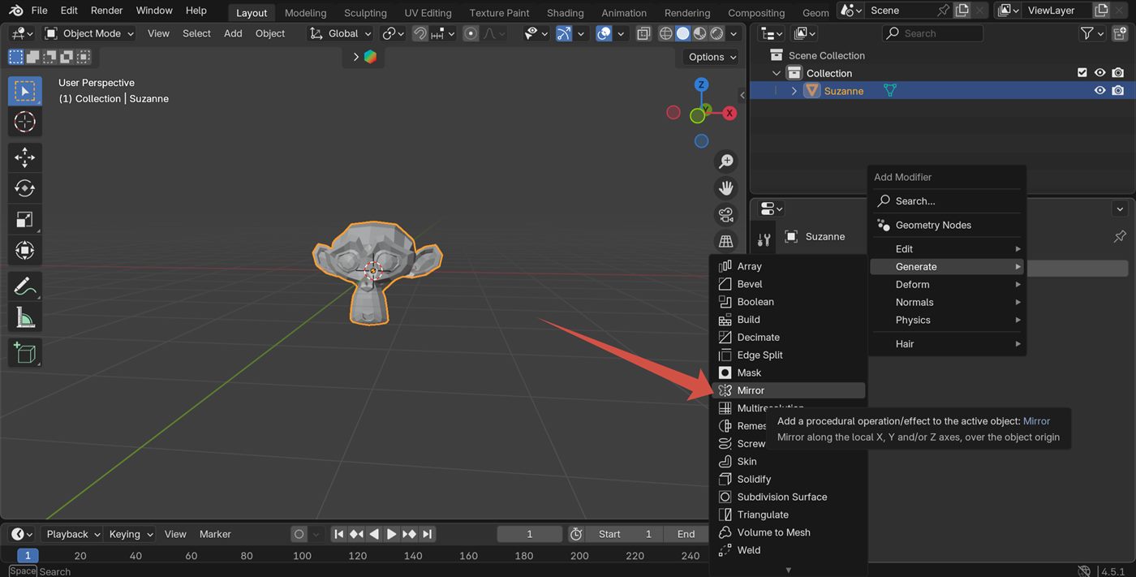The width and height of the screenshot is (1136, 577).
Task: Click the current frame number field
Action: 530,534
